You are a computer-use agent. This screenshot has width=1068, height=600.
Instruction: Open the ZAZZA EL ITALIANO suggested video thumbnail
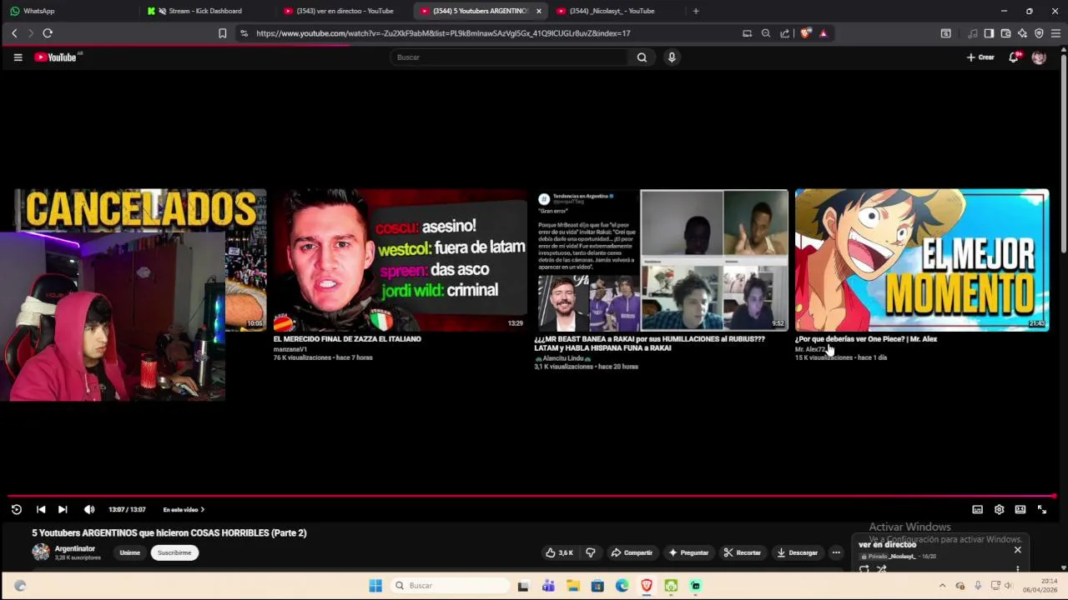point(400,260)
